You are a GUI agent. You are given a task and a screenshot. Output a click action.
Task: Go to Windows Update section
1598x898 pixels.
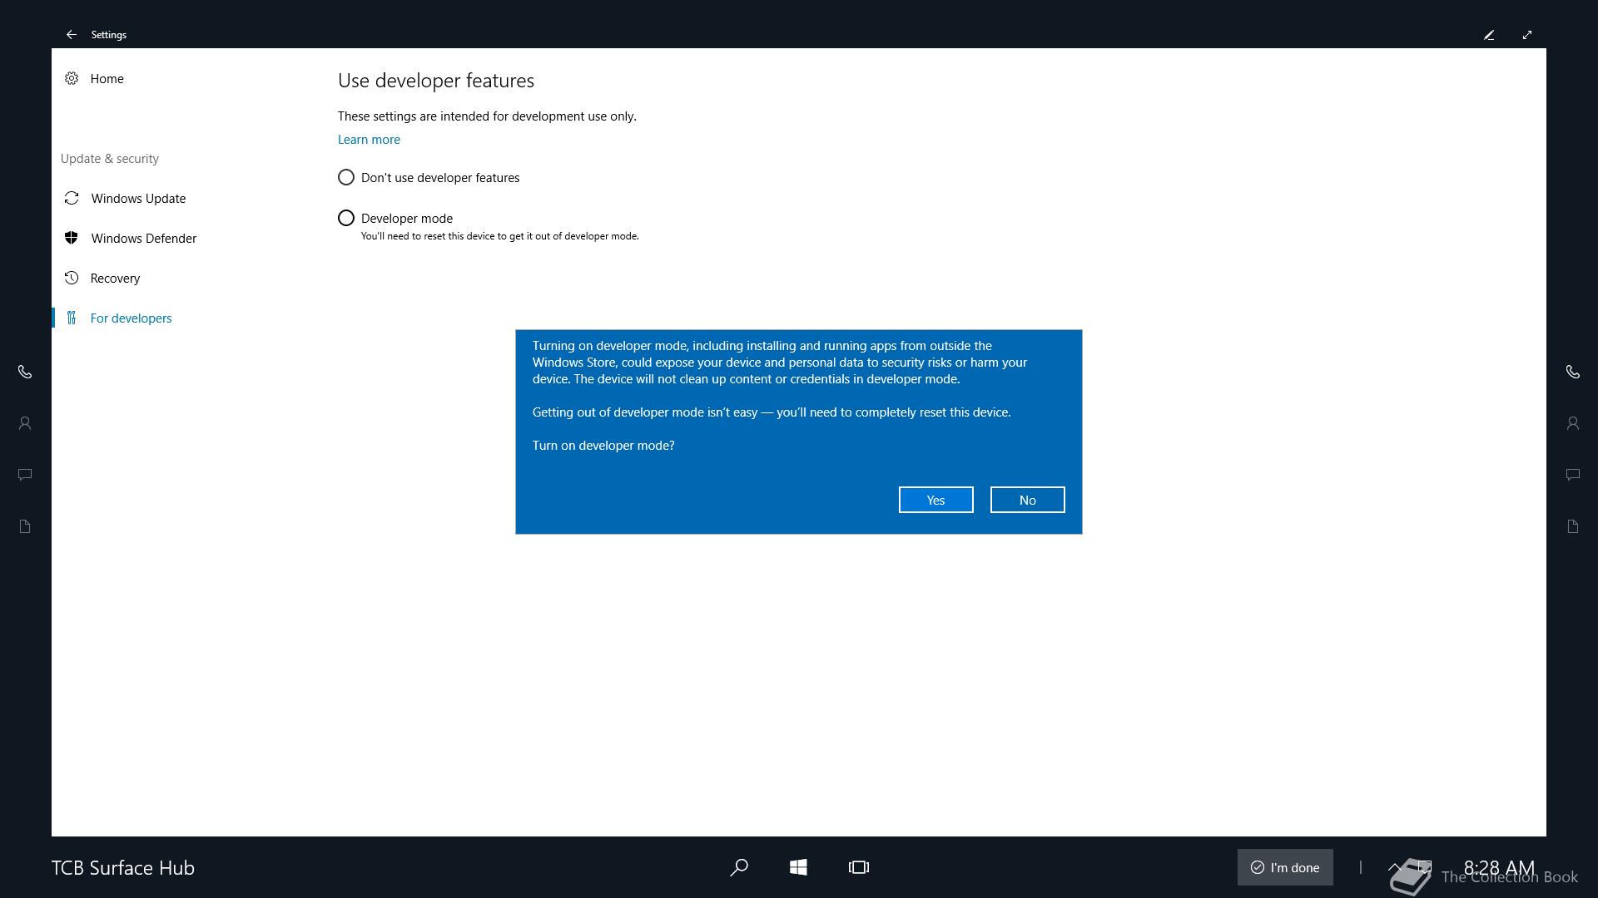[x=138, y=198]
